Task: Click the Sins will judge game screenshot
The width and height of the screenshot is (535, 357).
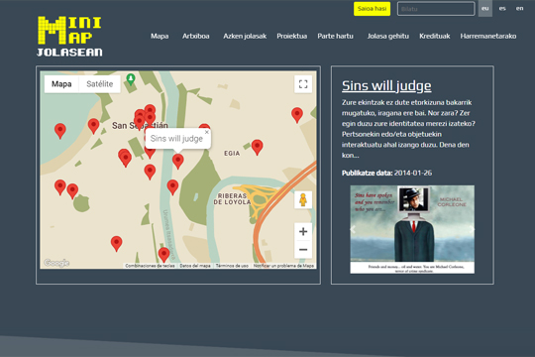Action: 412,229
